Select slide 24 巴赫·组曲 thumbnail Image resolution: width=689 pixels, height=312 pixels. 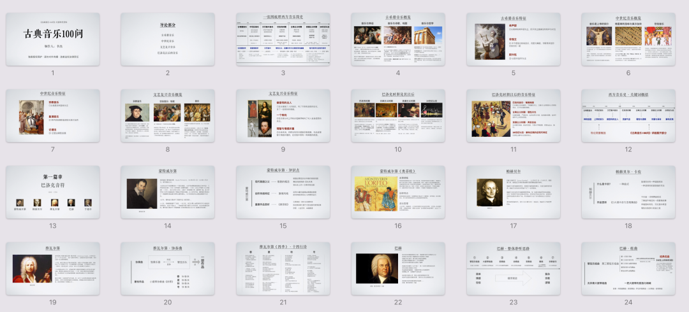(x=628, y=269)
